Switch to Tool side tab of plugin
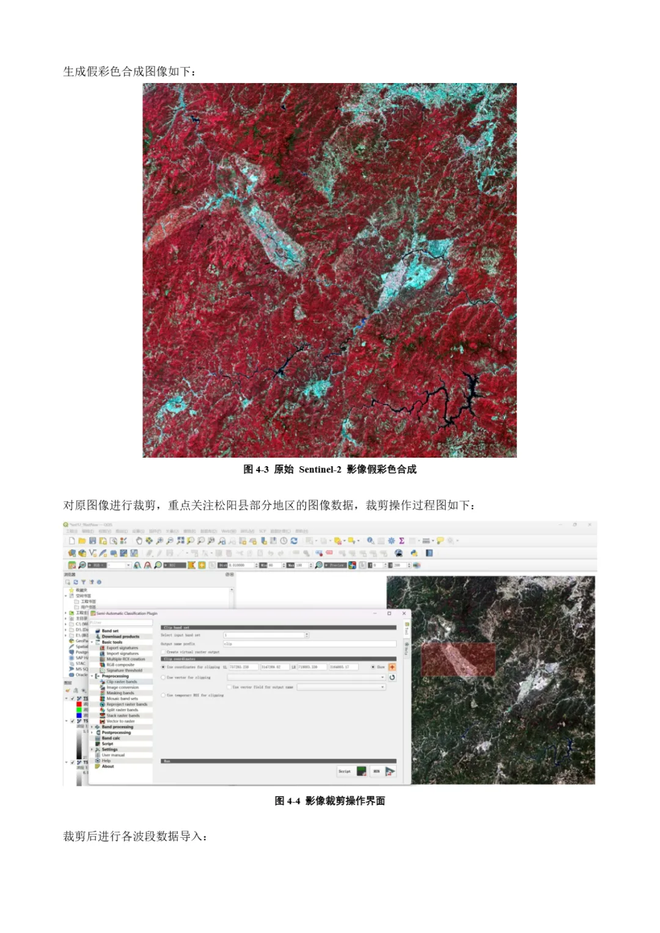The height and width of the screenshot is (933, 660). click(406, 629)
